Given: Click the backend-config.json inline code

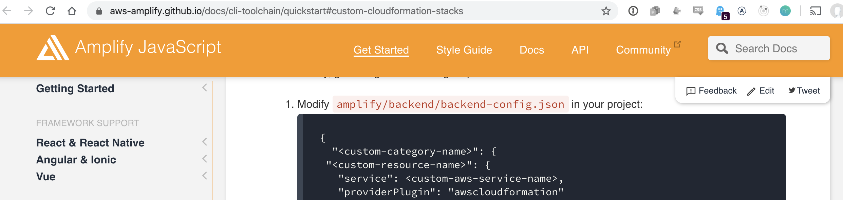Looking at the screenshot, I should click(x=450, y=104).
